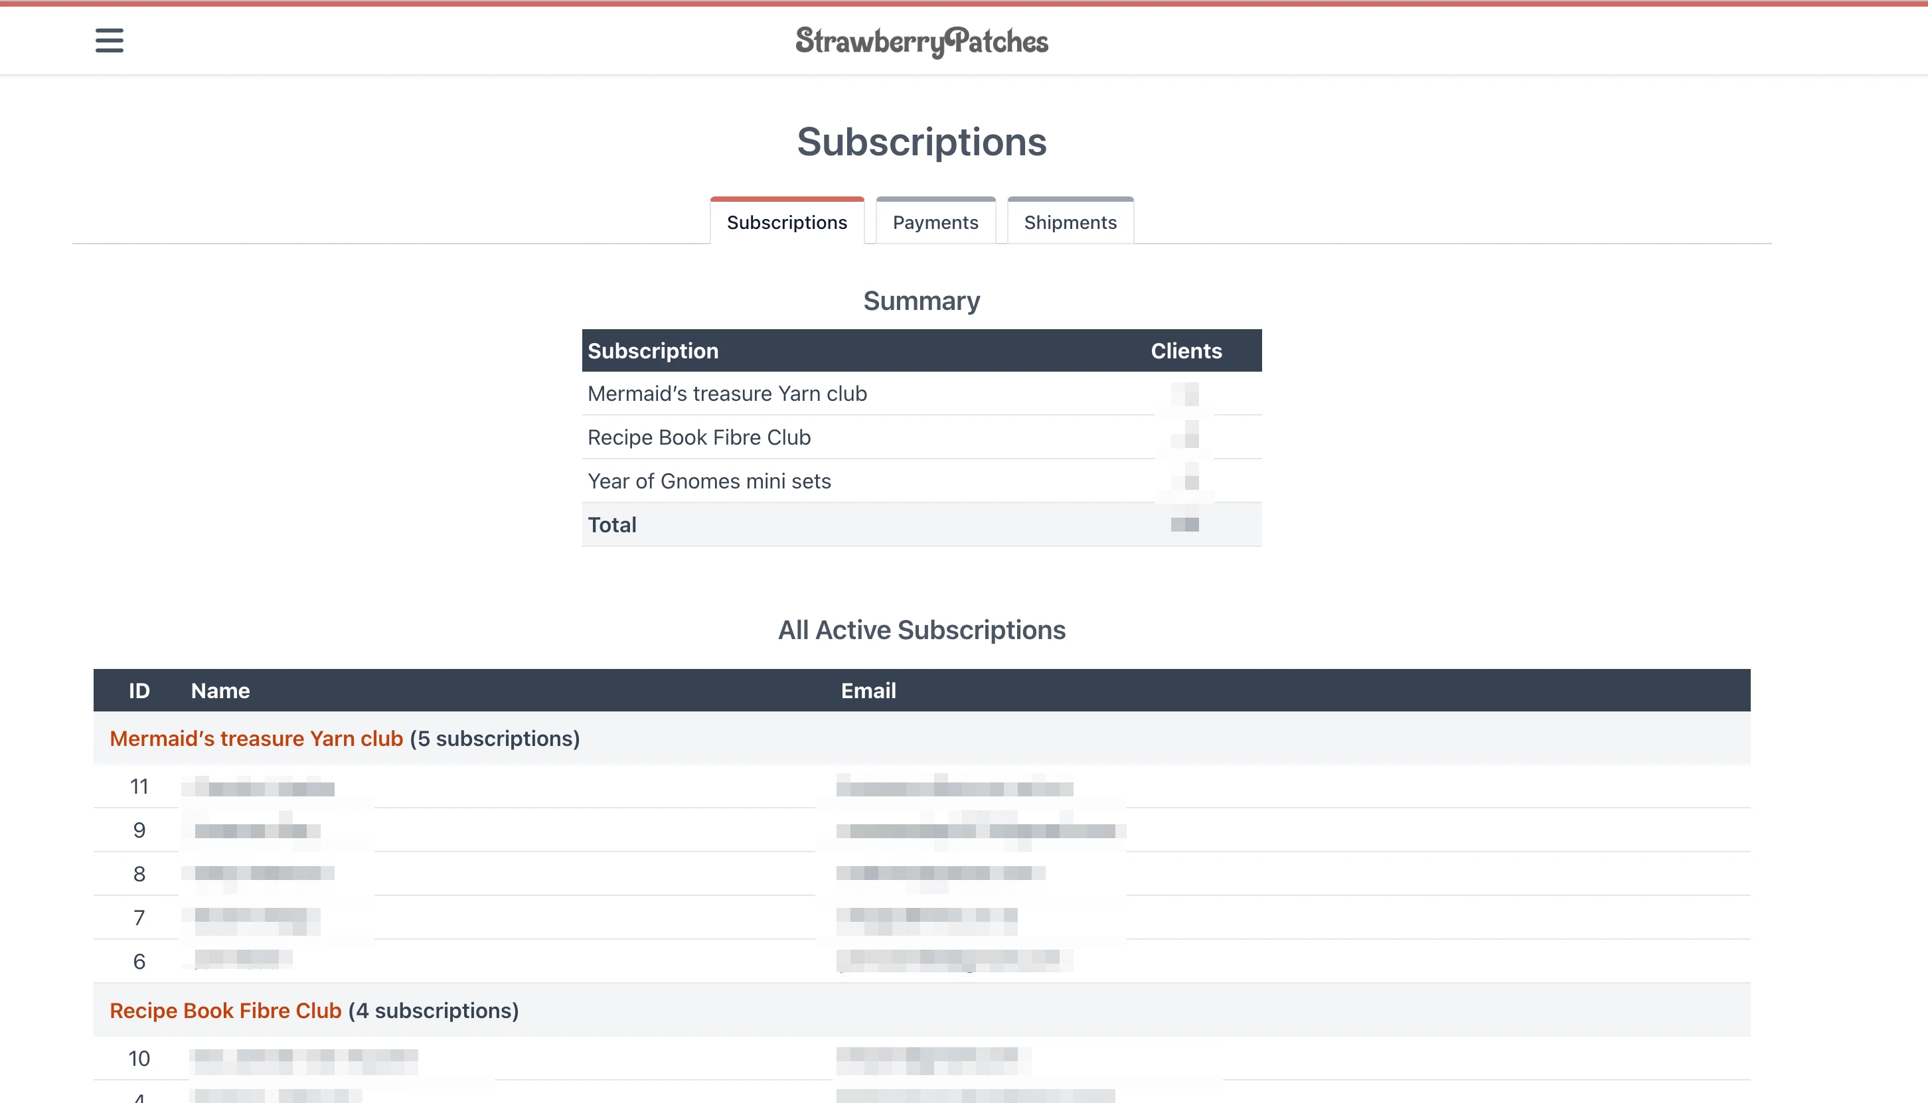The width and height of the screenshot is (1928, 1103).
Task: Click the StrawberryPatches logo
Action: (921, 41)
